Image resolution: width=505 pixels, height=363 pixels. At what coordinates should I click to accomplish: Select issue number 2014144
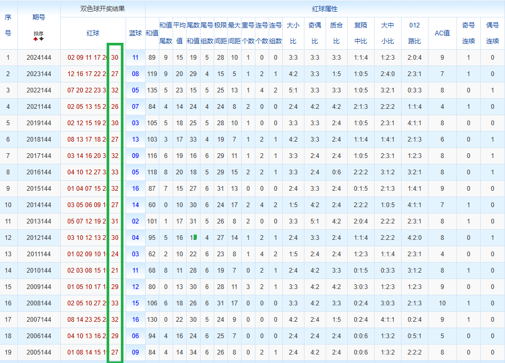point(39,205)
